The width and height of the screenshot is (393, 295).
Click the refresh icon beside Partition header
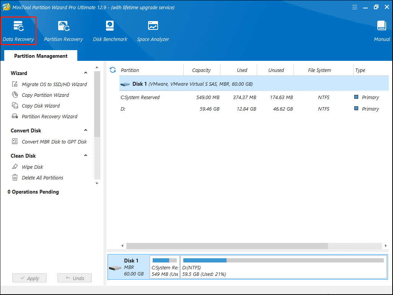(113, 70)
